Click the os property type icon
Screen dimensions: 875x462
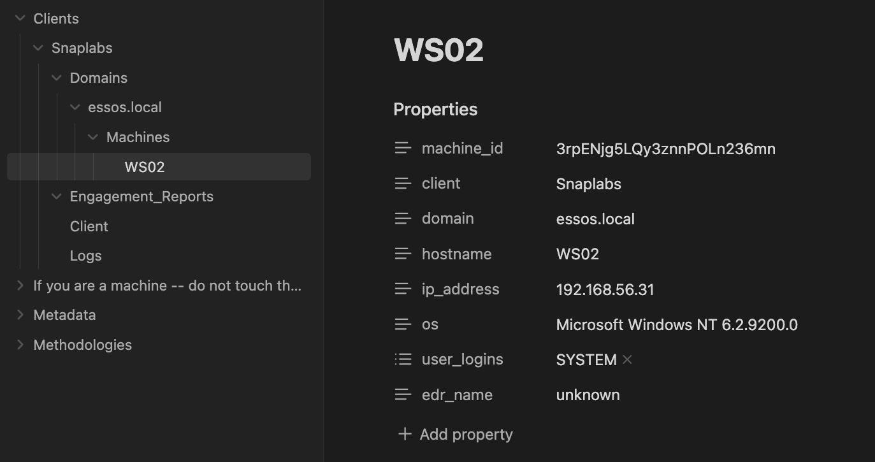tap(403, 324)
